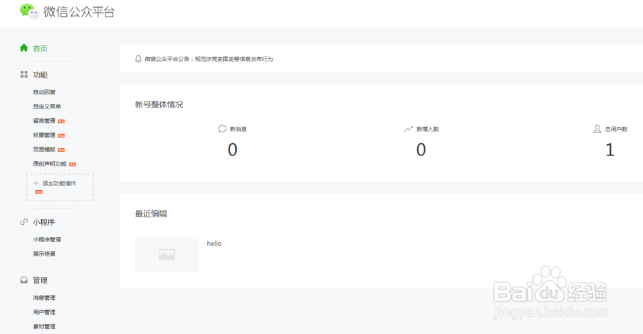The width and height of the screenshot is (643, 334).
Task: Open 投票管理 in the sidebar
Action: point(44,136)
